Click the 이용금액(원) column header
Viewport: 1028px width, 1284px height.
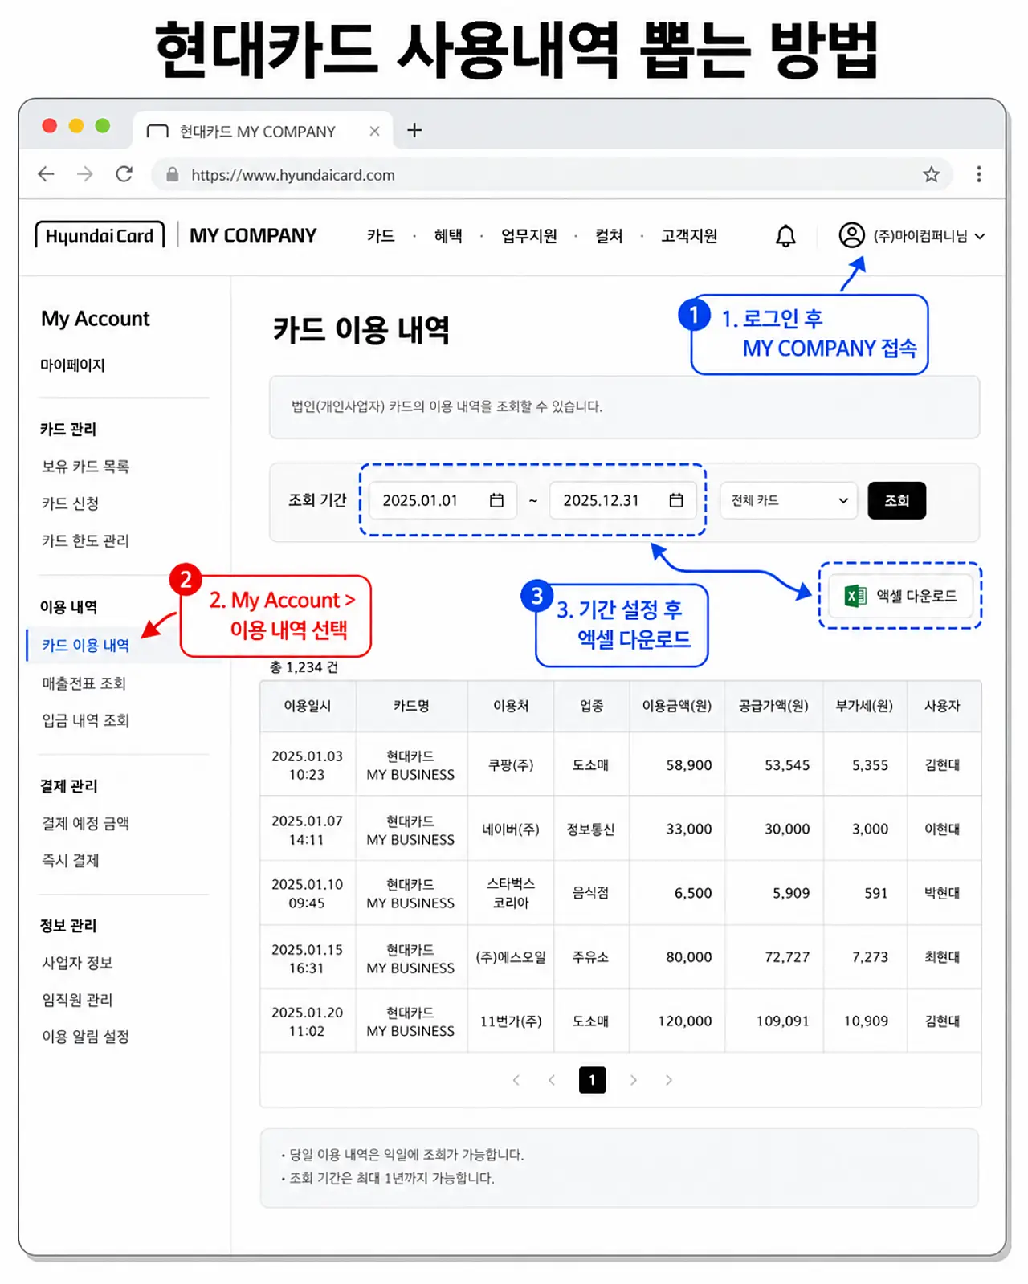[677, 706]
